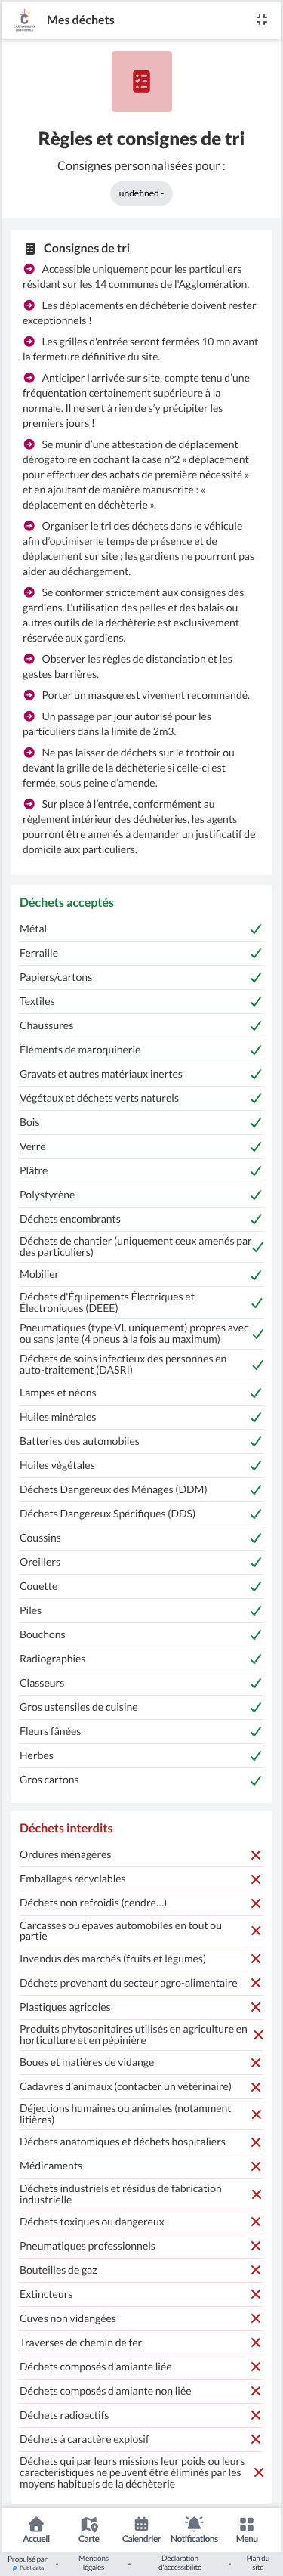283x2576 pixels.
Task: Click the red cross next to Ordures ménagères
Action: (256, 1855)
